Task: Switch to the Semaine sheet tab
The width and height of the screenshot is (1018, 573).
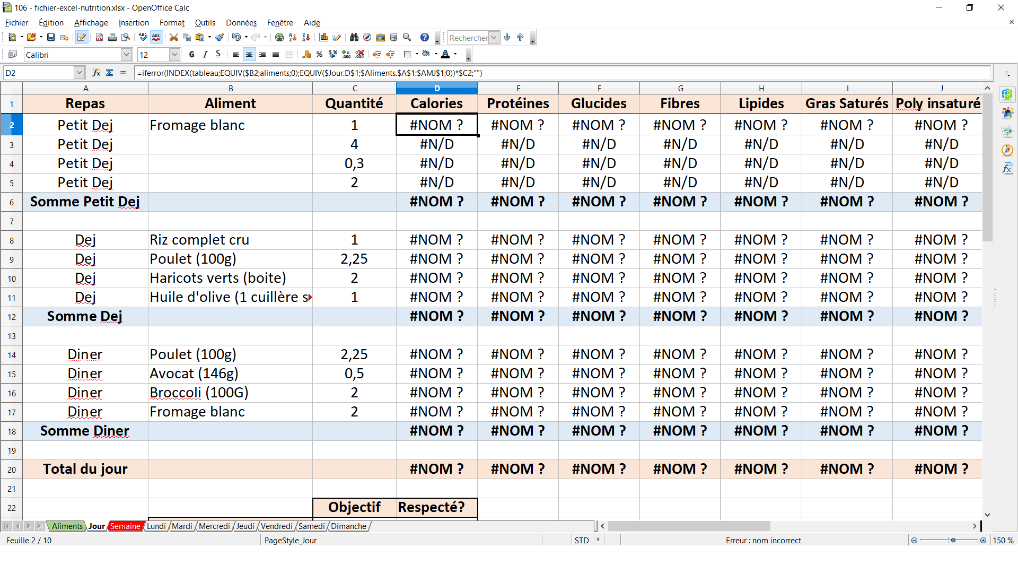Action: pos(125,526)
